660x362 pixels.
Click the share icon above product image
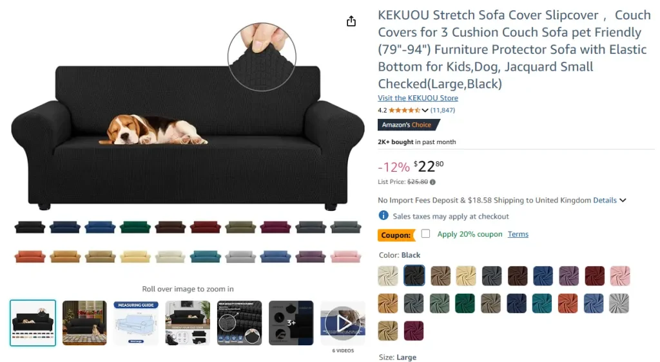(351, 21)
